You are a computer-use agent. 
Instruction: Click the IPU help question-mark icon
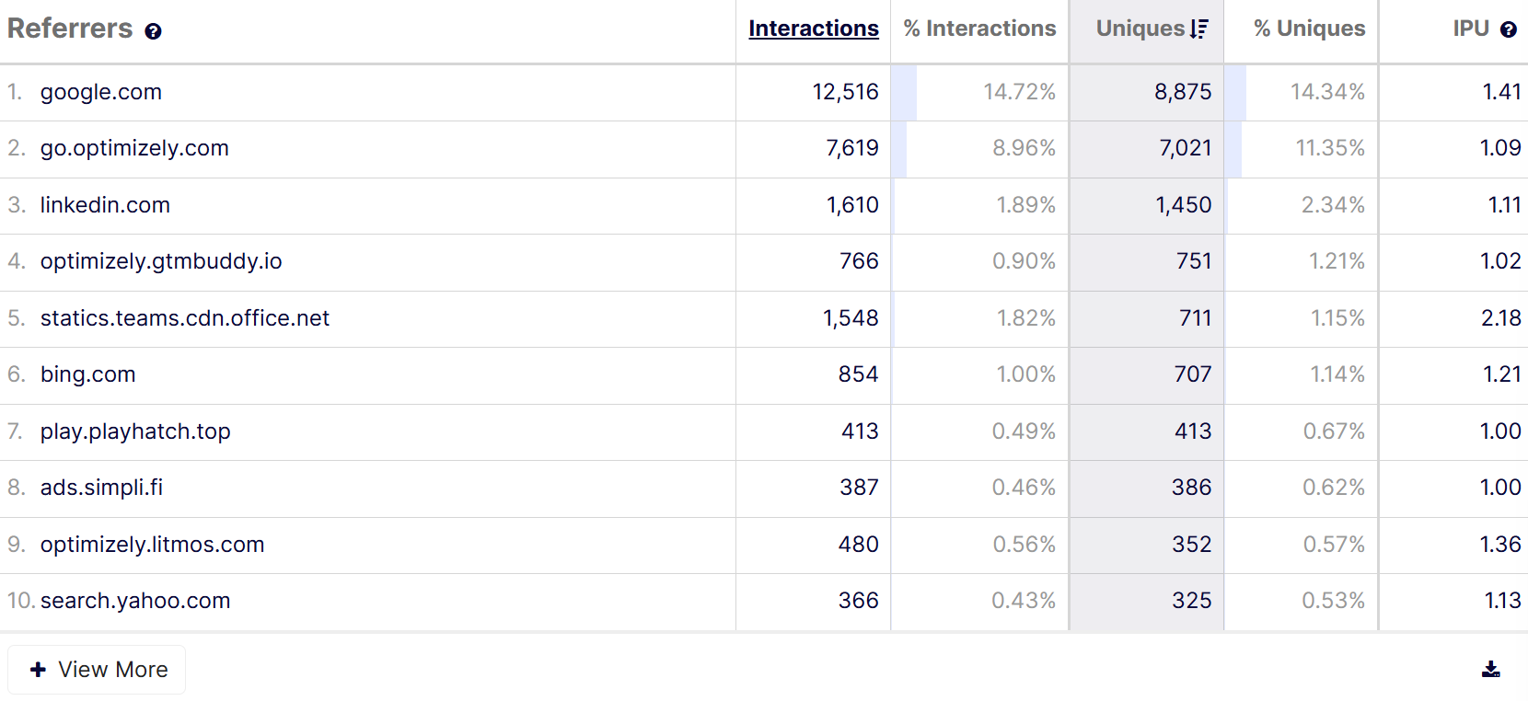point(1508,29)
